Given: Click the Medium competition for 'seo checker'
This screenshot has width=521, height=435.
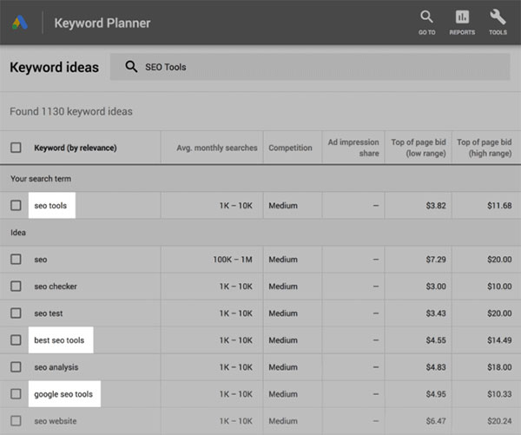Looking at the screenshot, I should coord(283,287).
